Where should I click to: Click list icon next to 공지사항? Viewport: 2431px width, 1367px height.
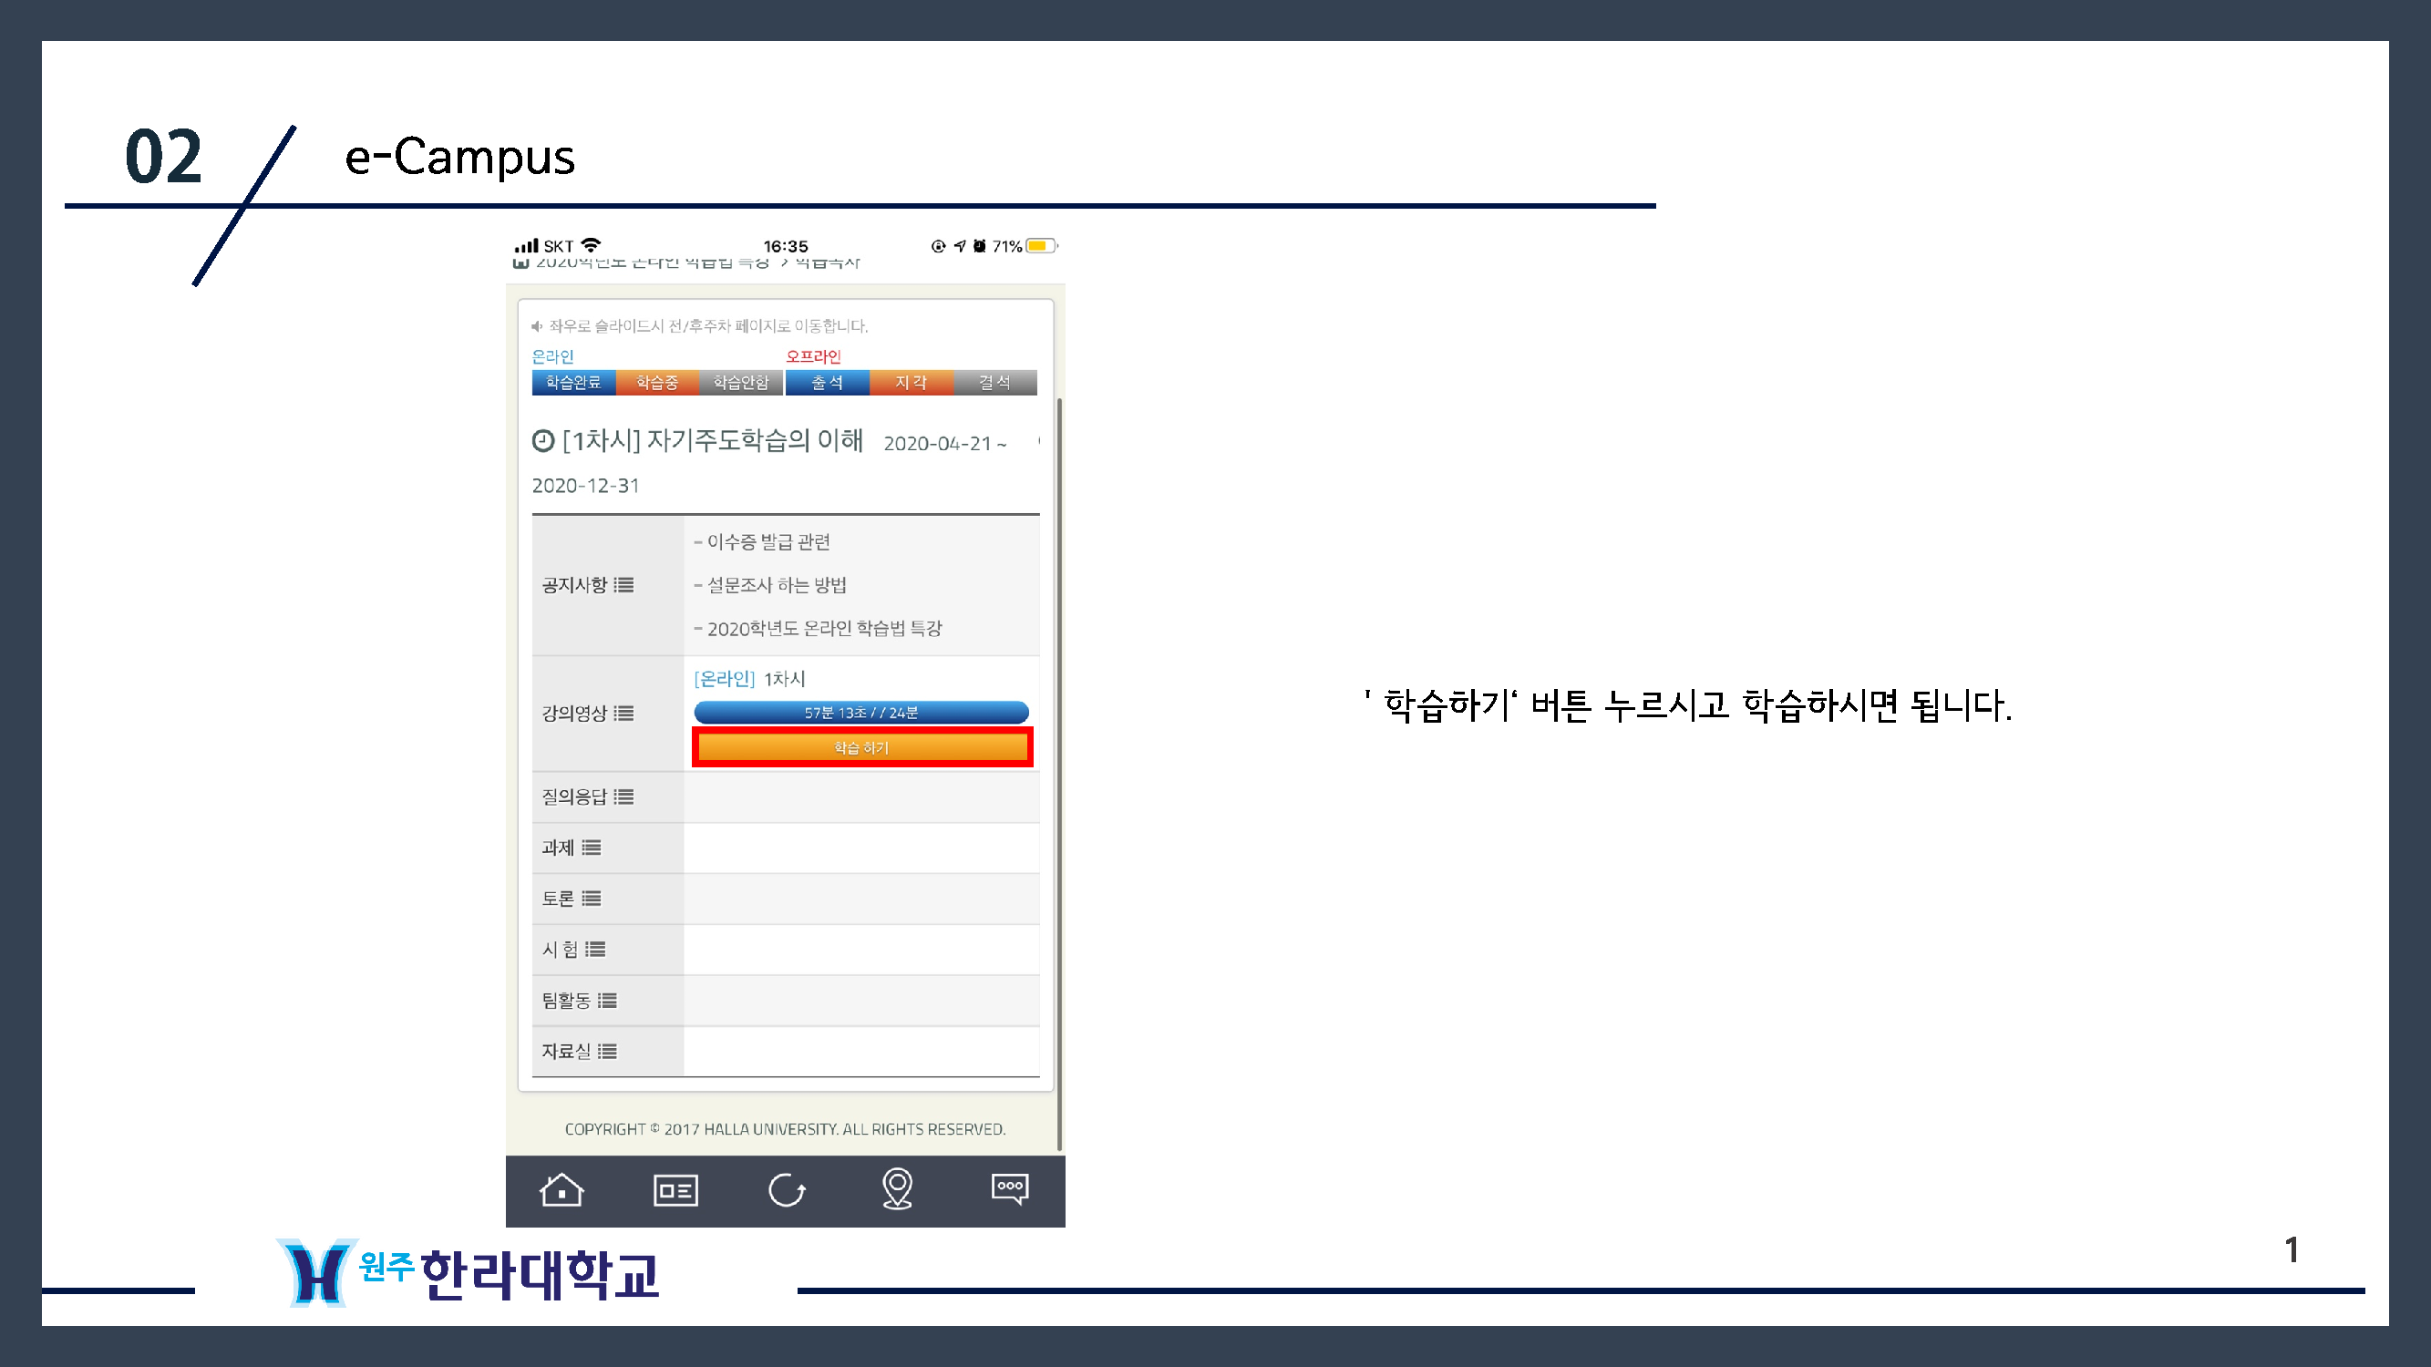click(x=623, y=585)
